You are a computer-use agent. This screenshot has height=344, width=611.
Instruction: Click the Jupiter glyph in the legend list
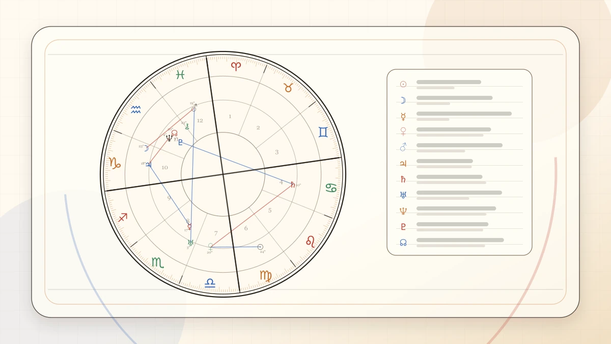click(403, 164)
